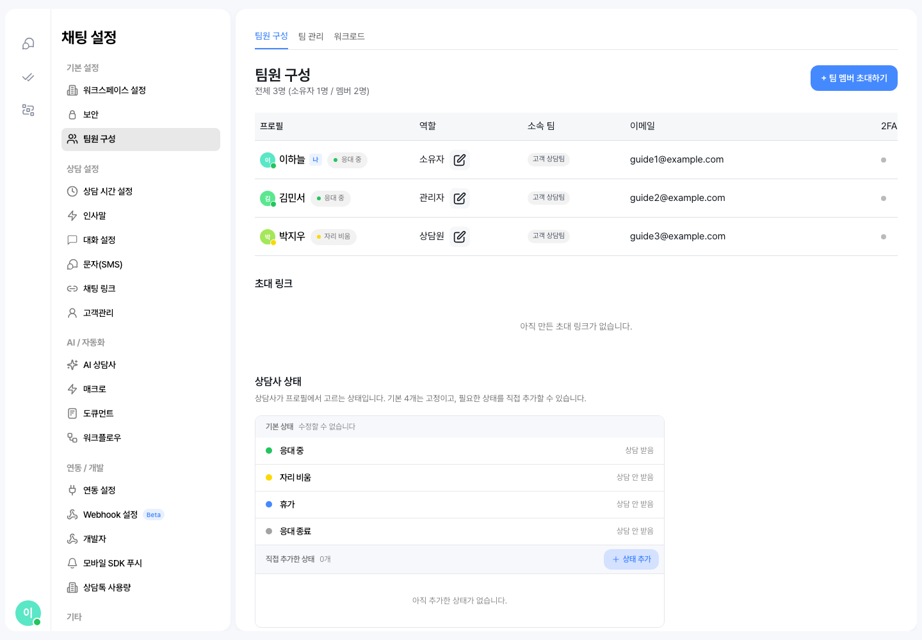
Task: Open Webhook 설정 Beta item
Action: tap(141, 515)
